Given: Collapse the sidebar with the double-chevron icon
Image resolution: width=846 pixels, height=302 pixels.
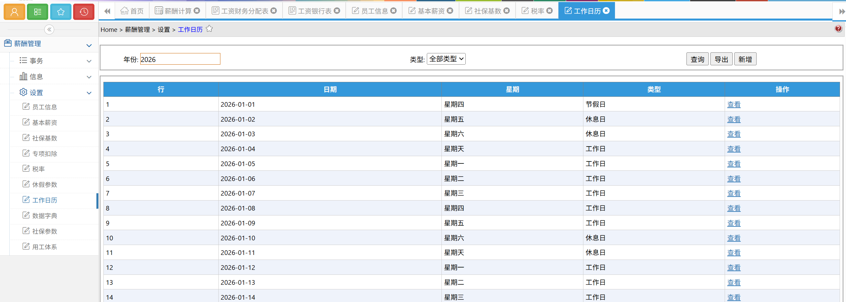Looking at the screenshot, I should coord(49,30).
